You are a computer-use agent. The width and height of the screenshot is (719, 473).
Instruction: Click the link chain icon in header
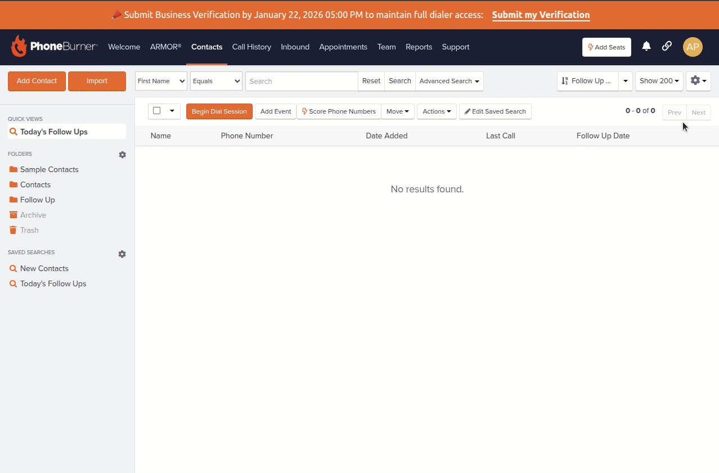(667, 47)
